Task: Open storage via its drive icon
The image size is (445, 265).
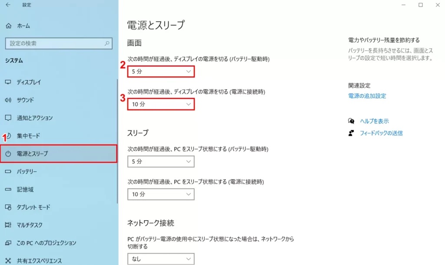Action: [x=8, y=189]
